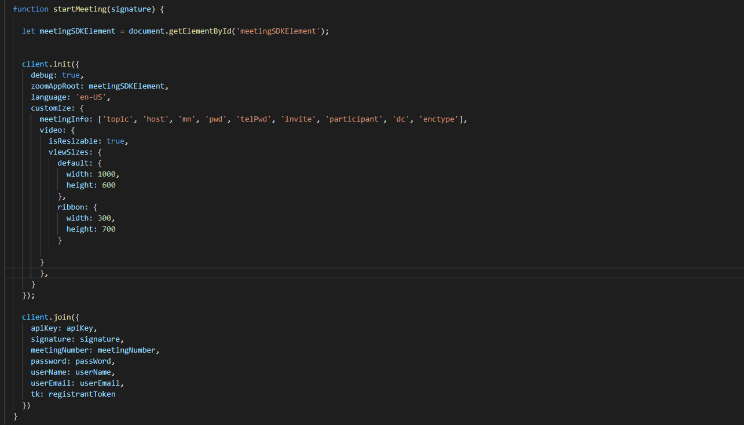
Task: Click the "passWord" variable value
Action: click(93, 361)
